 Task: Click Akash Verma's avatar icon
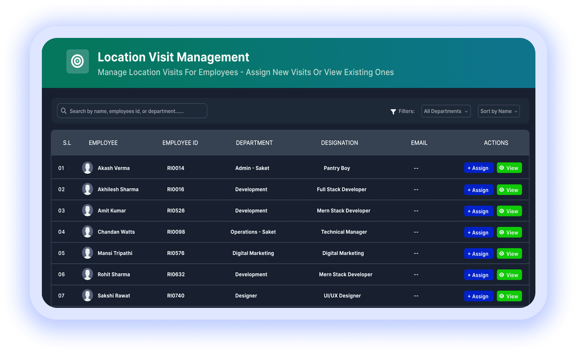(87, 168)
